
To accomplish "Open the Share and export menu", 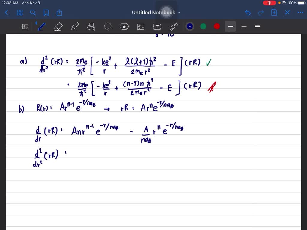I will (x=59, y=13).
